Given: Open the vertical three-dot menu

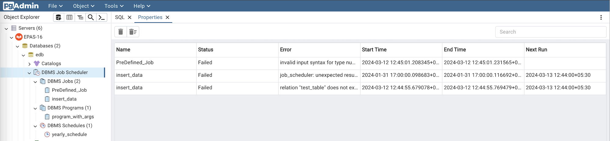Looking at the screenshot, I should coord(601,17).
